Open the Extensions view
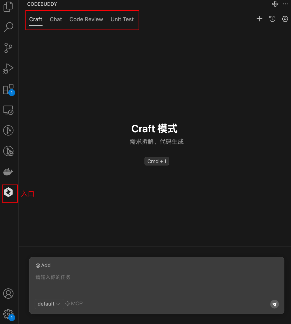The image size is (291, 324). [8, 89]
